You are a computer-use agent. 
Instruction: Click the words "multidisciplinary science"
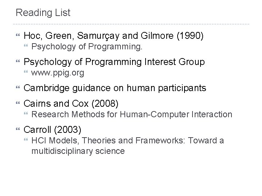point(78,151)
